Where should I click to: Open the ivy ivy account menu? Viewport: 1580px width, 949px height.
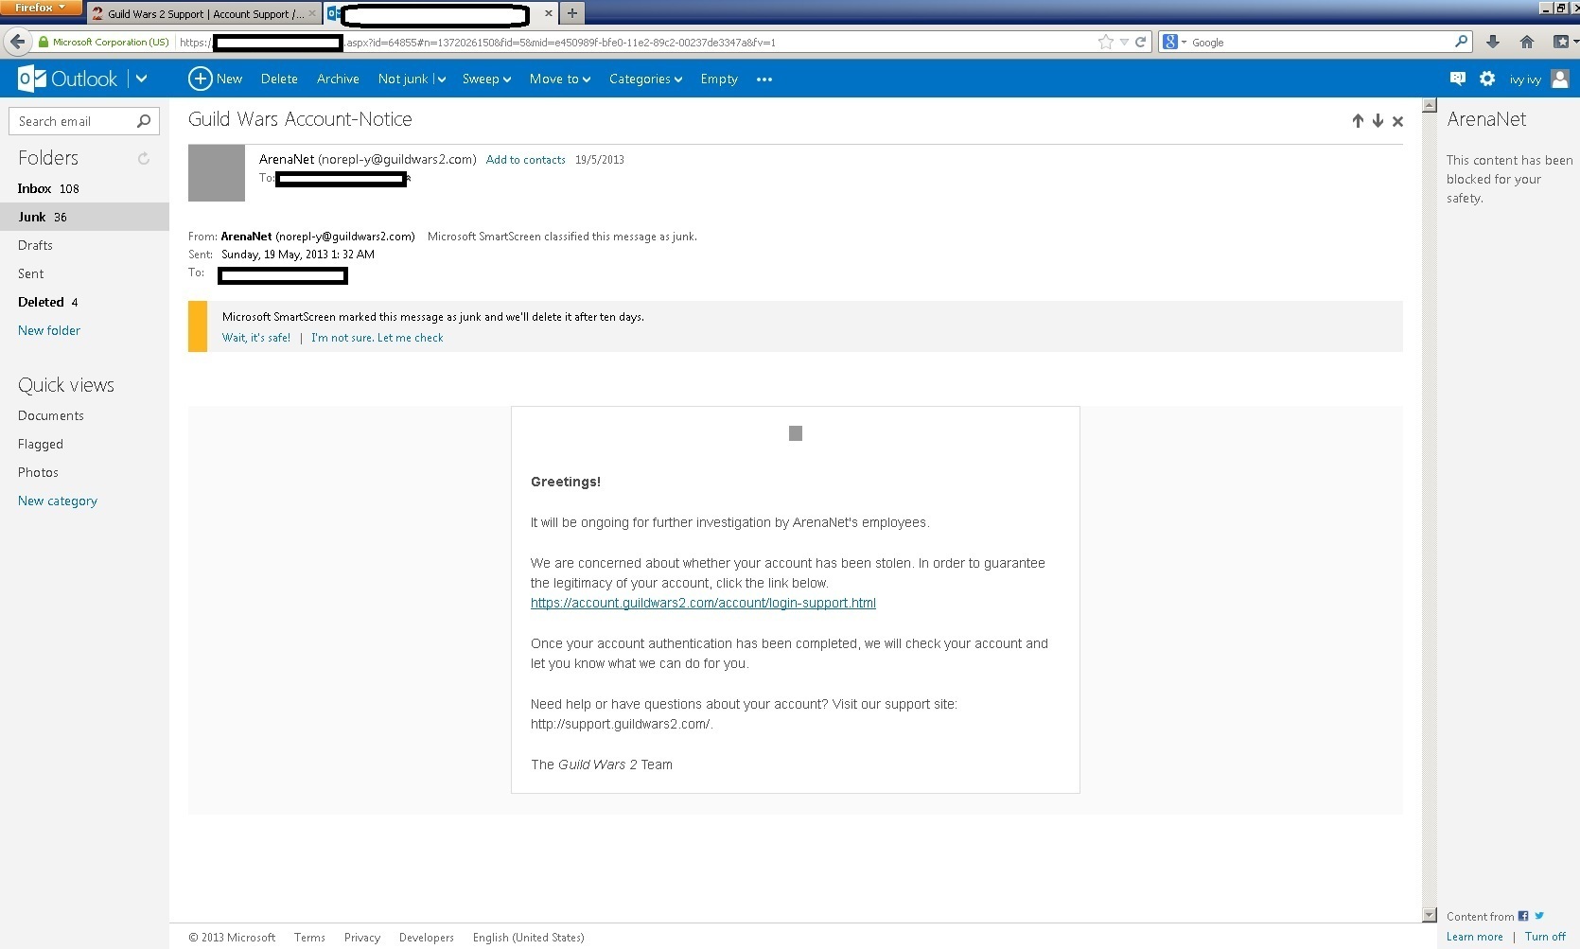coord(1525,79)
